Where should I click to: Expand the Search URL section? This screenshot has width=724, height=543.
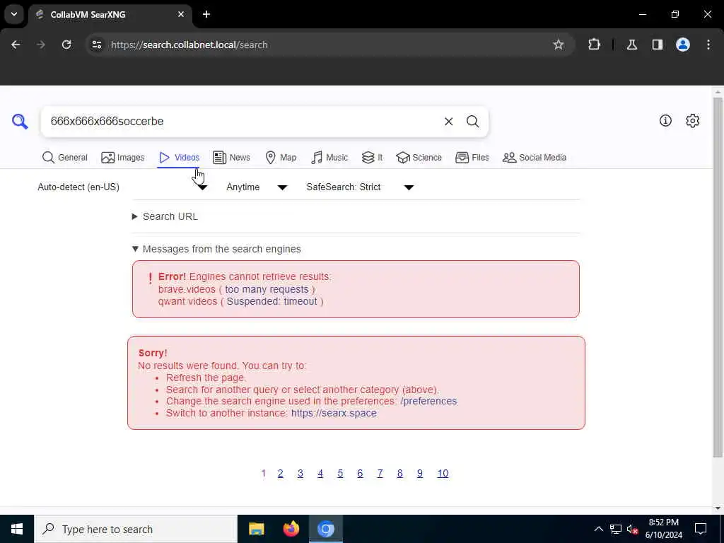(165, 216)
